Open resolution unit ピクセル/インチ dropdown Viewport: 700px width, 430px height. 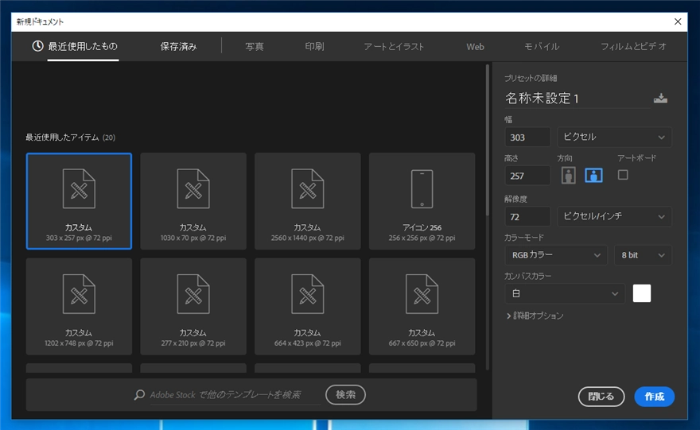click(614, 216)
